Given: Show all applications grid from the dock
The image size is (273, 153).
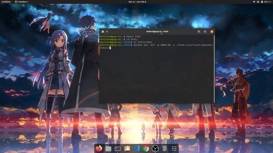Looking at the screenshot, I should click(x=174, y=148).
